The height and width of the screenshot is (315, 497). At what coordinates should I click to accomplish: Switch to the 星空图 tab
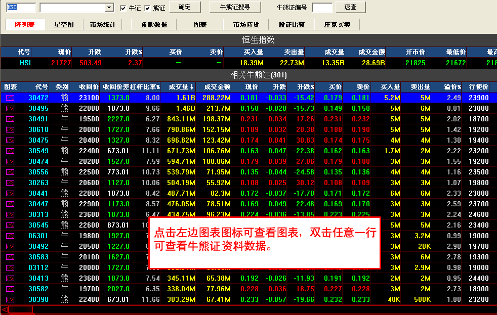64,24
